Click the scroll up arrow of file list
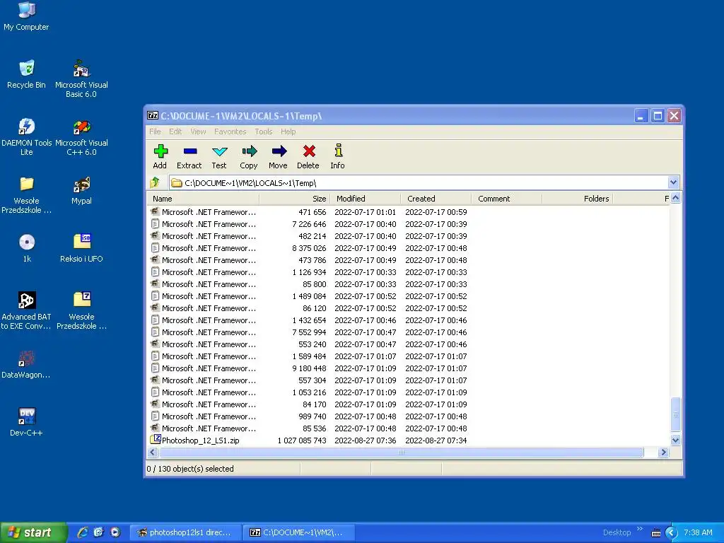The width and height of the screenshot is (724, 543). pos(675,199)
